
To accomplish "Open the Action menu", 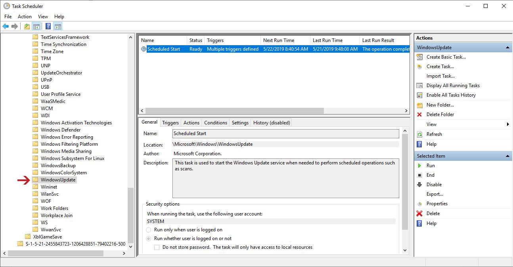I will [25, 17].
